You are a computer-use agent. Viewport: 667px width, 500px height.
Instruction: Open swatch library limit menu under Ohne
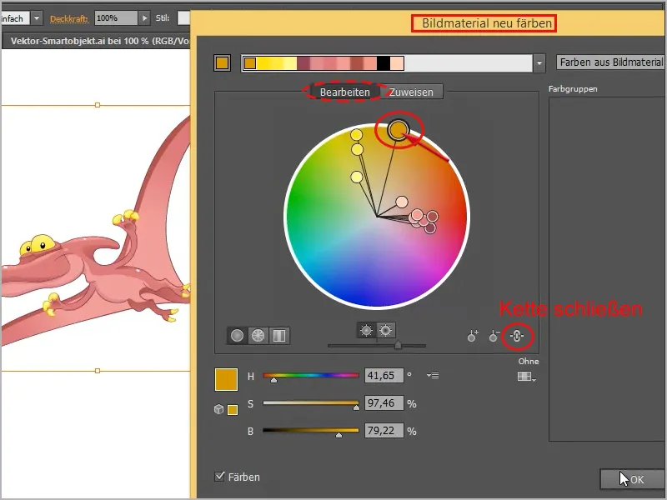point(526,377)
